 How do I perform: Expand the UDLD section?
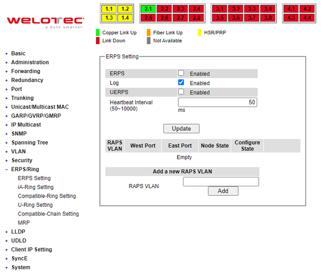[x=19, y=241]
